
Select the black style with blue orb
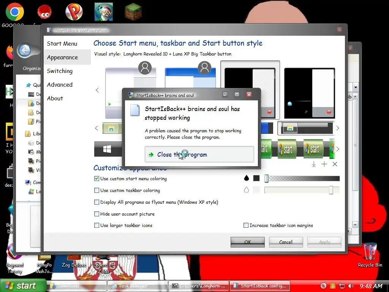point(310,93)
